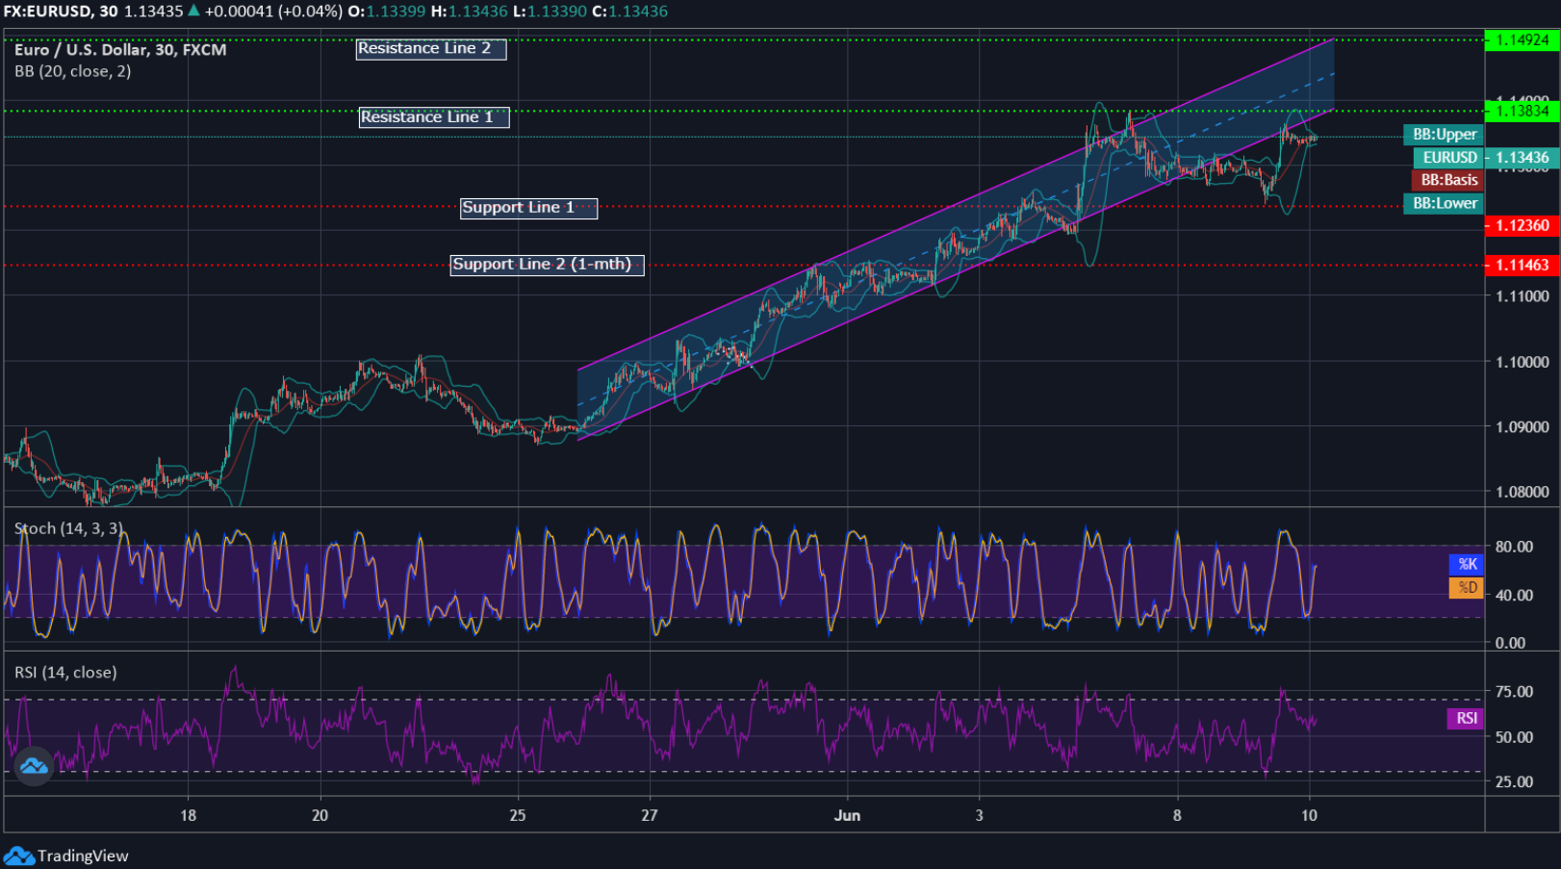Open the RSI (14, close) legend settings
Image resolution: width=1561 pixels, height=869 pixels.
[x=64, y=672]
